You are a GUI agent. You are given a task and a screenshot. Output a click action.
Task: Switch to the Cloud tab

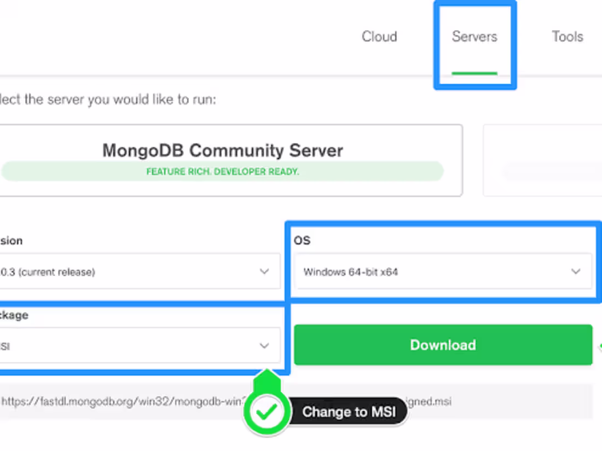379,36
